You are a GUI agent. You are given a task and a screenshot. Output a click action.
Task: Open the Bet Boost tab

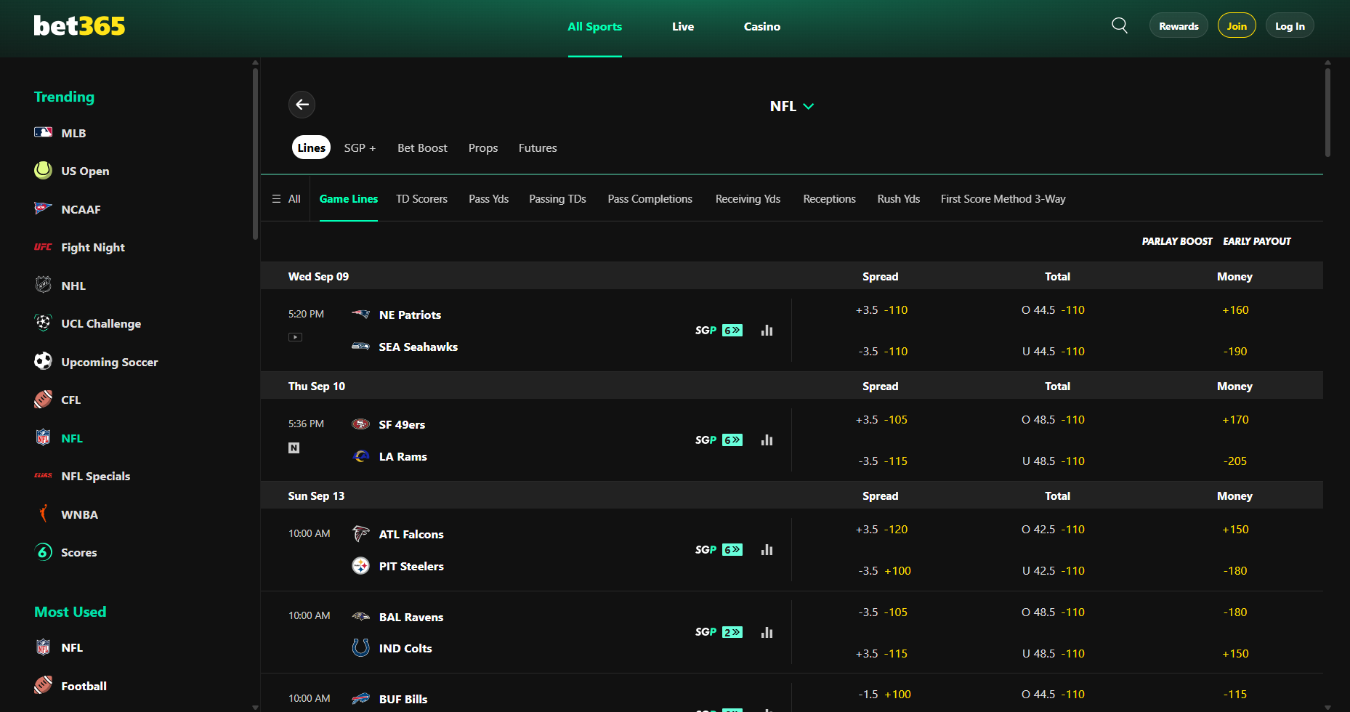(422, 147)
